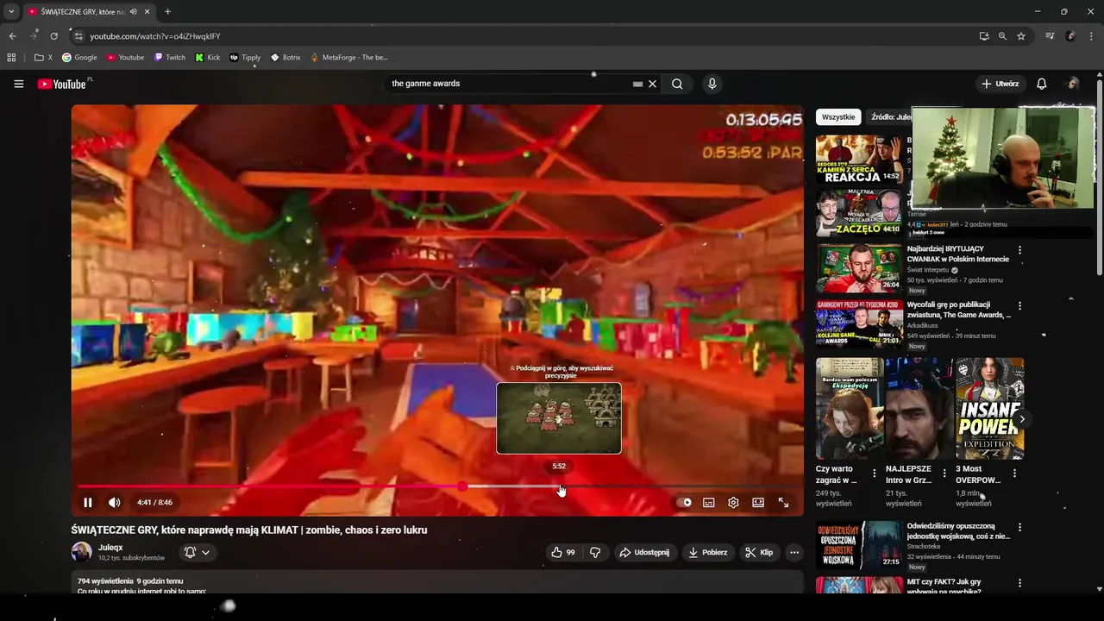Click the address bar URL
Viewport: 1104px width, 621px height.
pyautogui.click(x=155, y=36)
